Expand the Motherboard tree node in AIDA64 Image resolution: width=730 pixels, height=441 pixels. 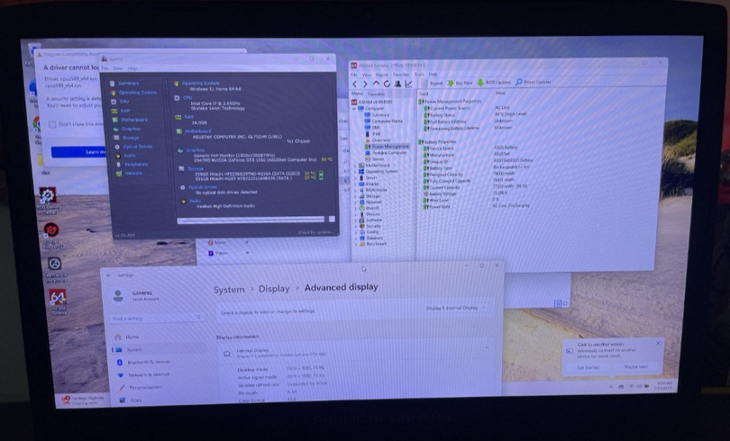coord(356,165)
